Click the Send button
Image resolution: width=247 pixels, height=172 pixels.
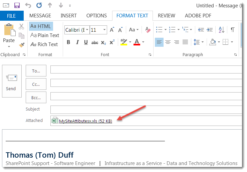click(12, 81)
